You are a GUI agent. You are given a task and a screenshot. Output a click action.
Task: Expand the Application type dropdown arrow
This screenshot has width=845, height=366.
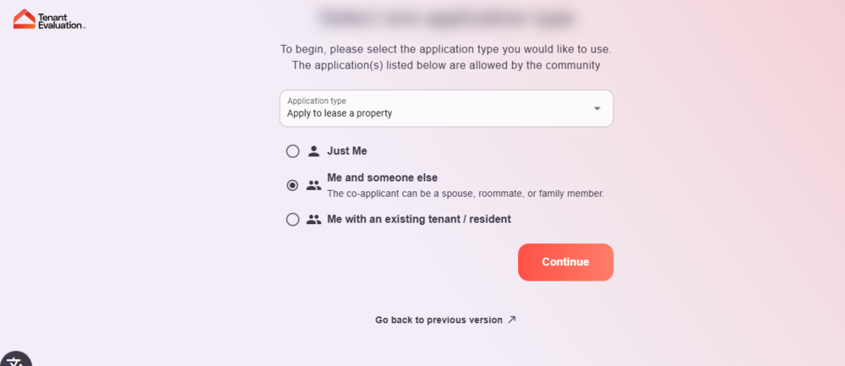tap(597, 108)
